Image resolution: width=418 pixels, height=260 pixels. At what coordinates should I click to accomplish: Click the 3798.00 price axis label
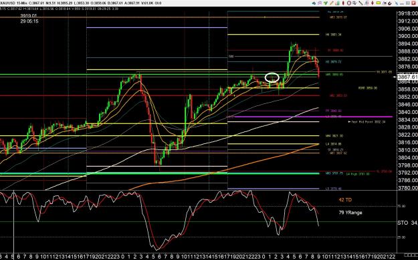pos(407,165)
